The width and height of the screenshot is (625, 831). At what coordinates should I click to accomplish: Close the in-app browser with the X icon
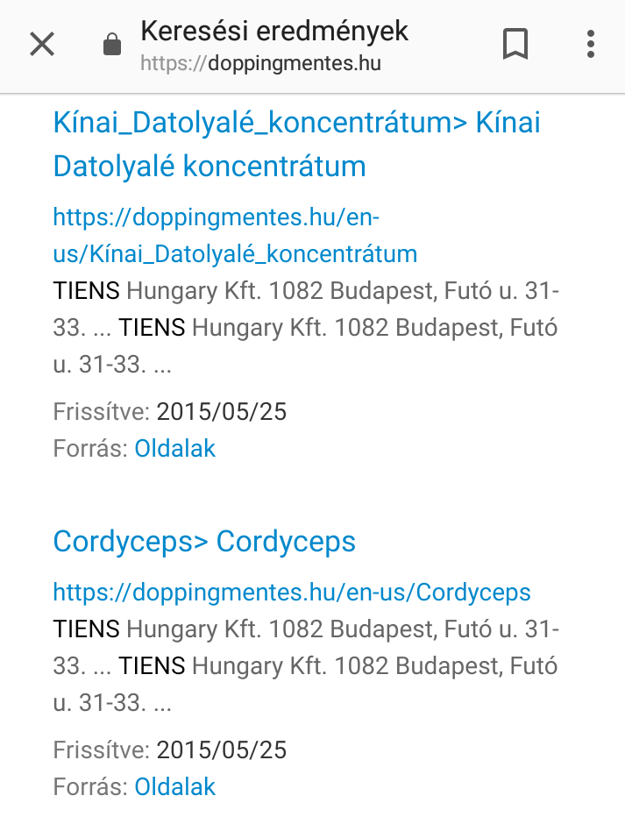[x=42, y=44]
